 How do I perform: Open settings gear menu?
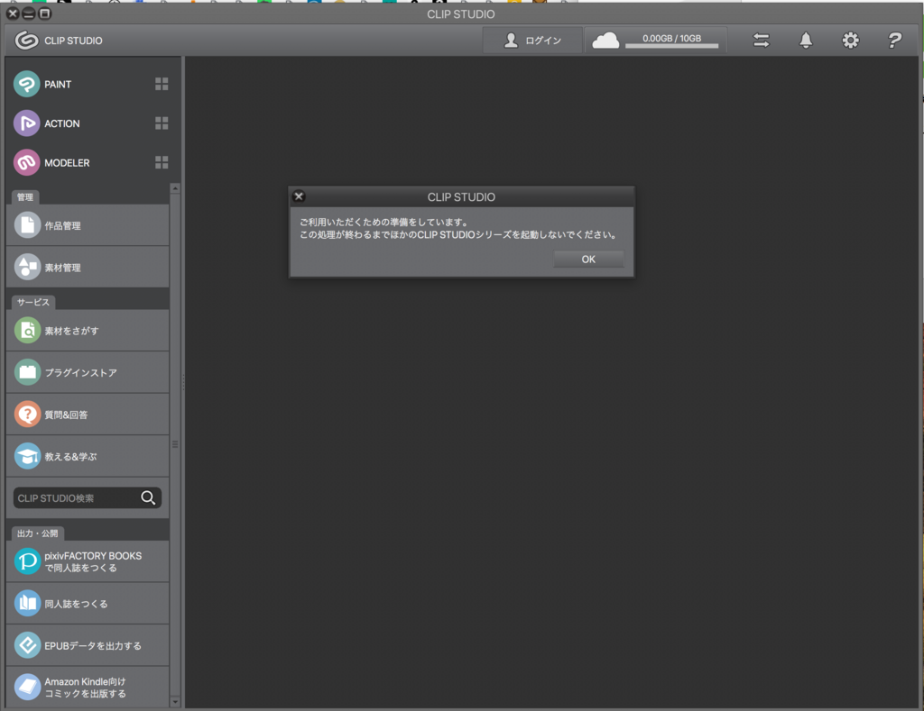coord(850,40)
